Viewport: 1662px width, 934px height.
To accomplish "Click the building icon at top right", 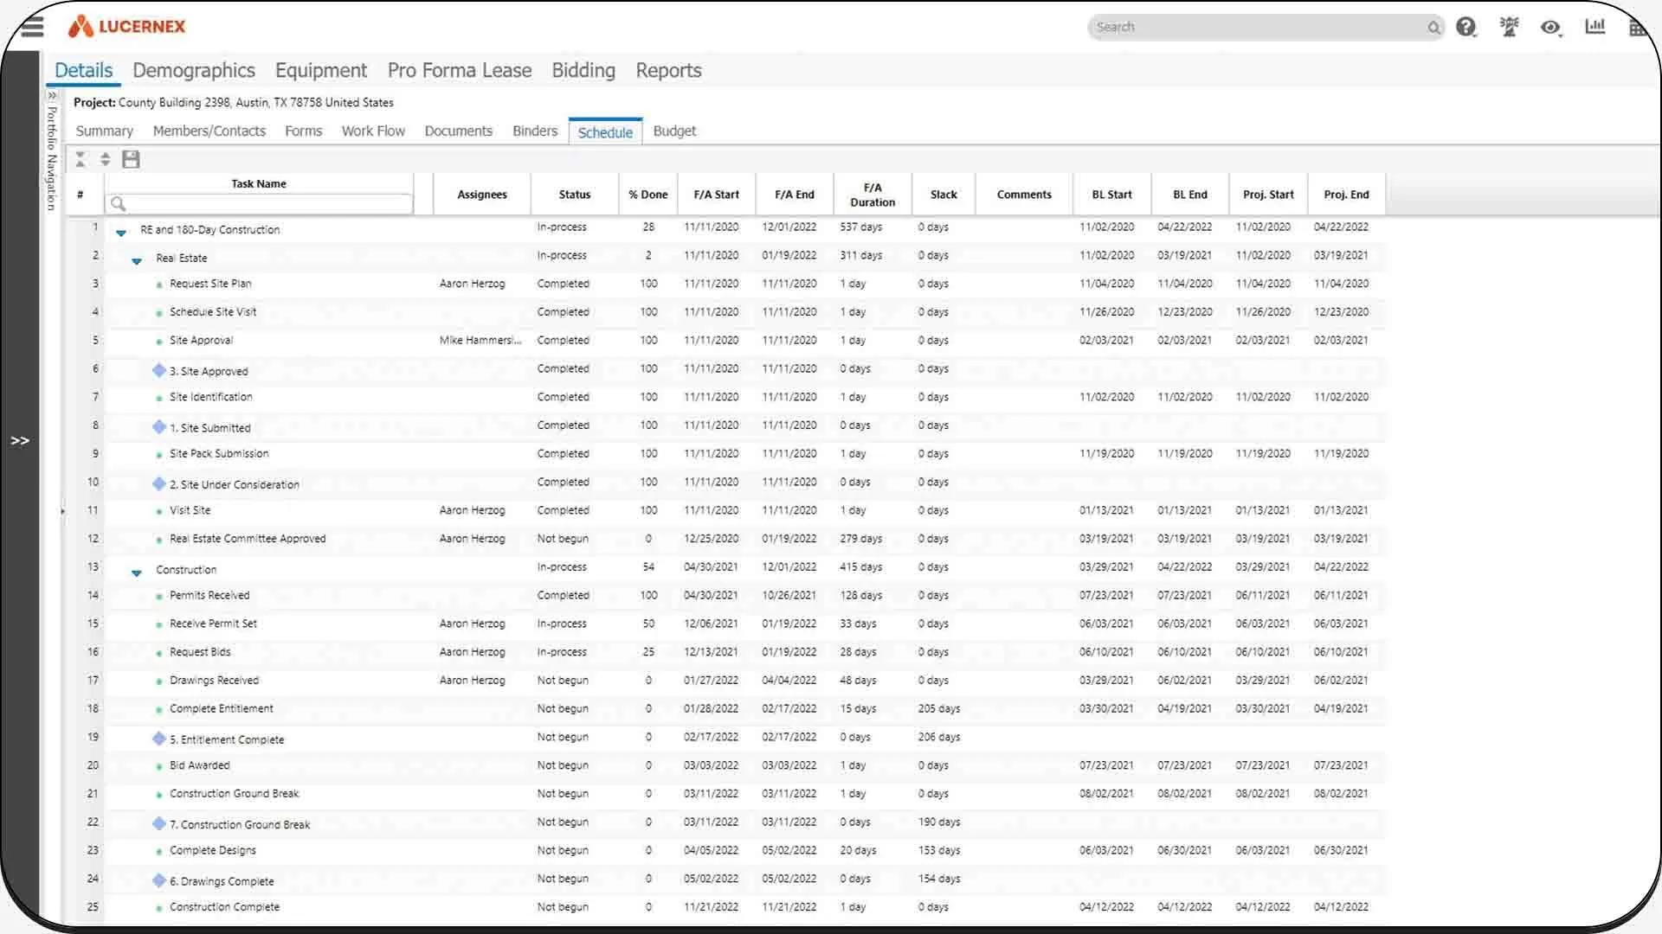I will (1639, 28).
